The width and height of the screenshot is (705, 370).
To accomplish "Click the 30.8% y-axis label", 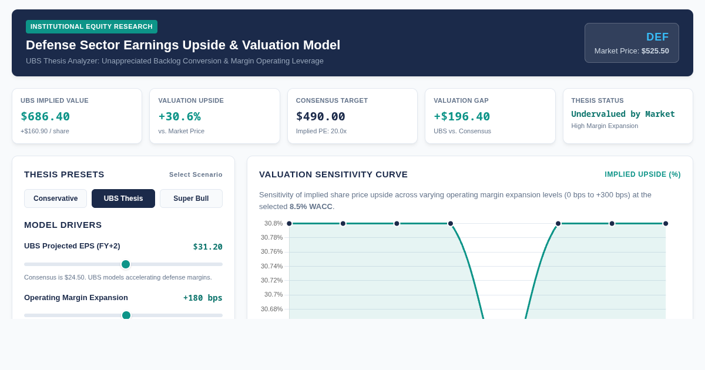I will 273,223.
